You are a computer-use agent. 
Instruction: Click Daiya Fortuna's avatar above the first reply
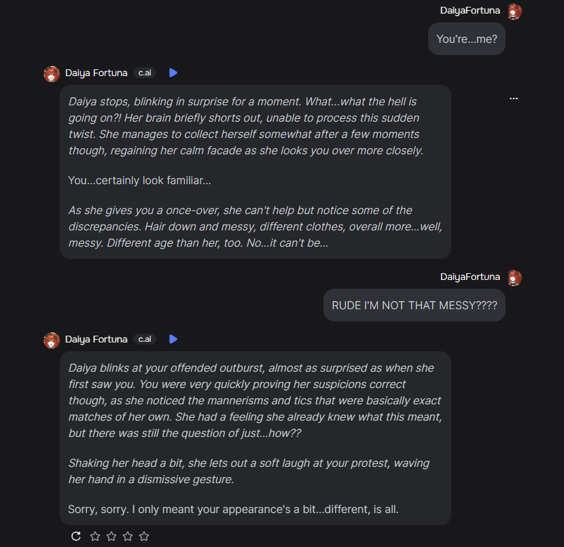[52, 73]
